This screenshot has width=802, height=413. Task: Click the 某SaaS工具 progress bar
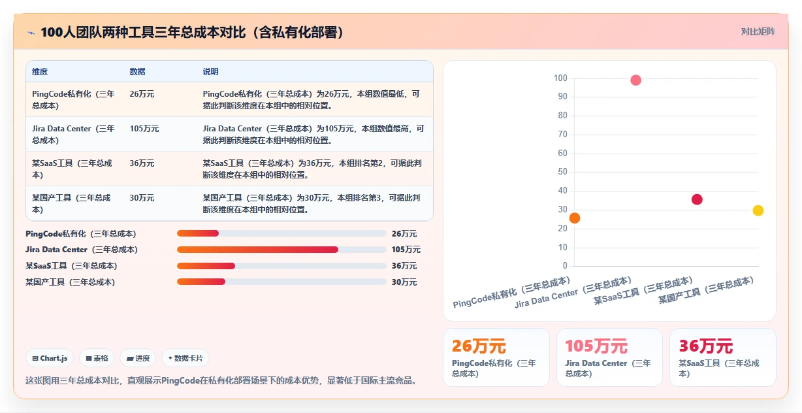click(281, 266)
